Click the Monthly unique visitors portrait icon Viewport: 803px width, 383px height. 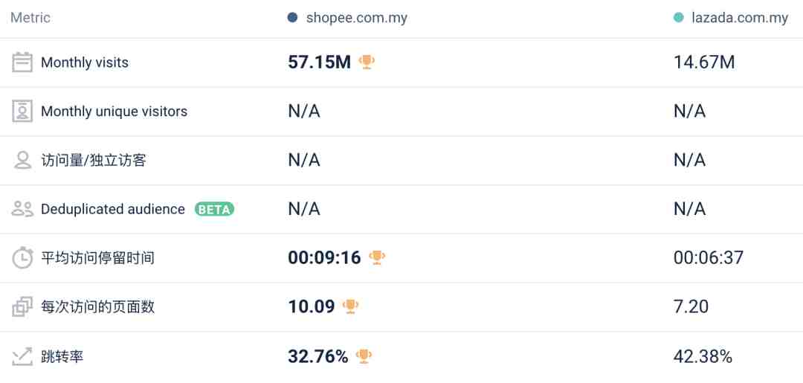(22, 111)
